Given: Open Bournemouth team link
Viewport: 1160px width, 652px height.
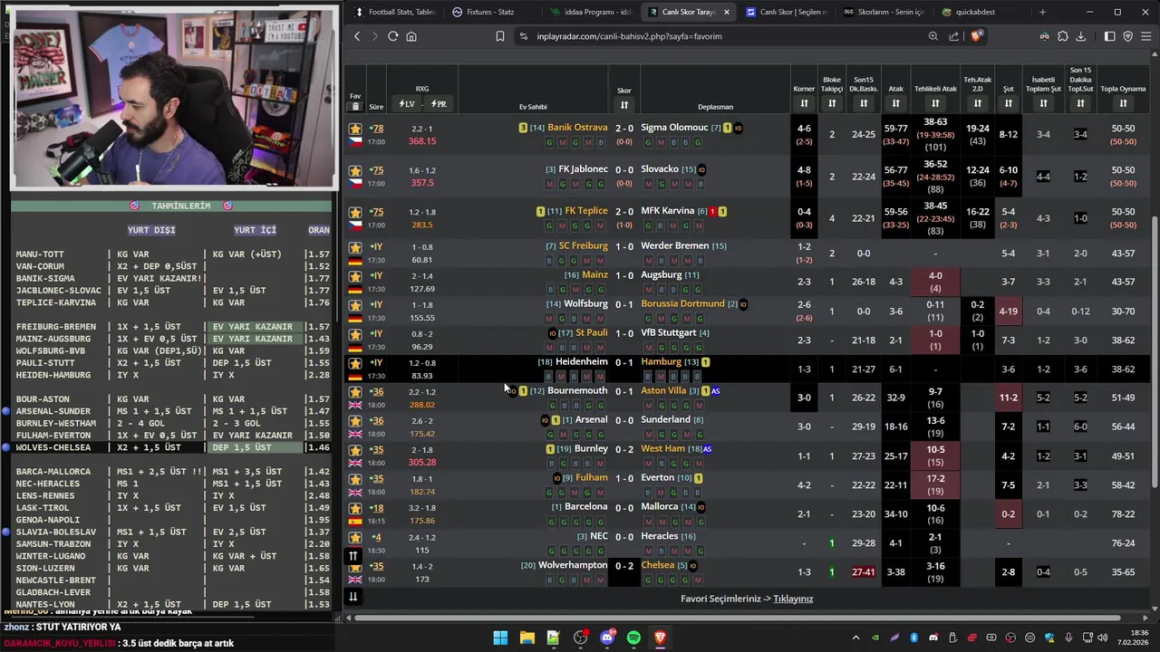Looking at the screenshot, I should tap(577, 390).
